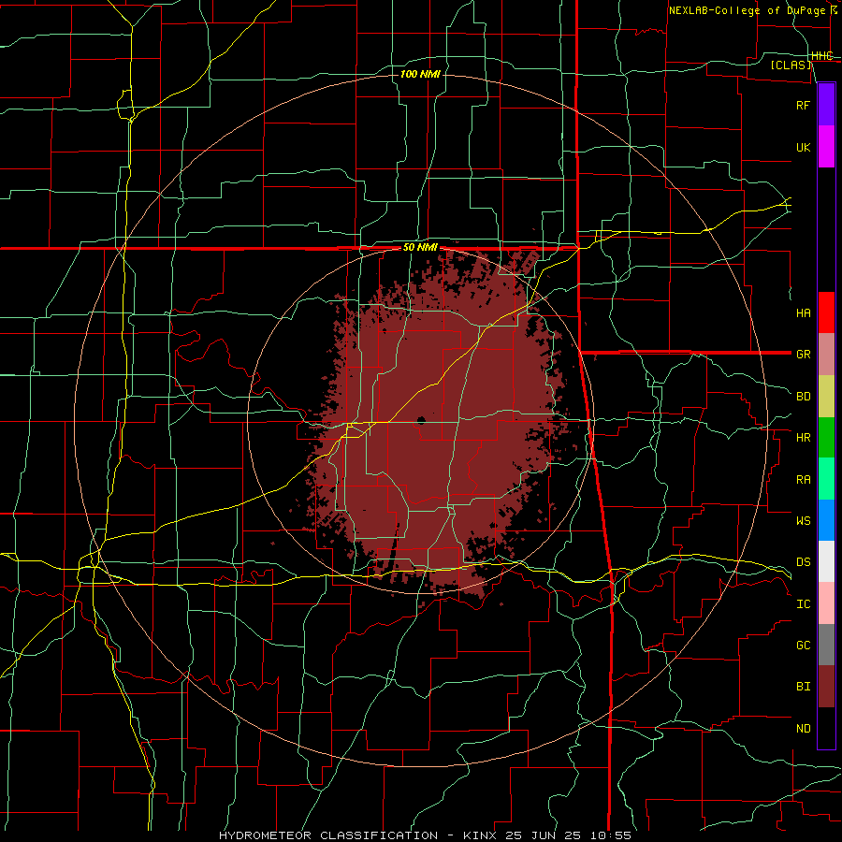The image size is (842, 842).
Task: Click the "[CLAS]" legend unit label
Action: (x=791, y=65)
